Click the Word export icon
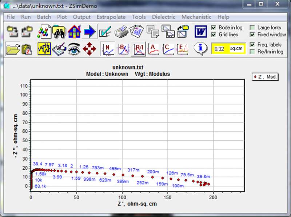 (201, 32)
